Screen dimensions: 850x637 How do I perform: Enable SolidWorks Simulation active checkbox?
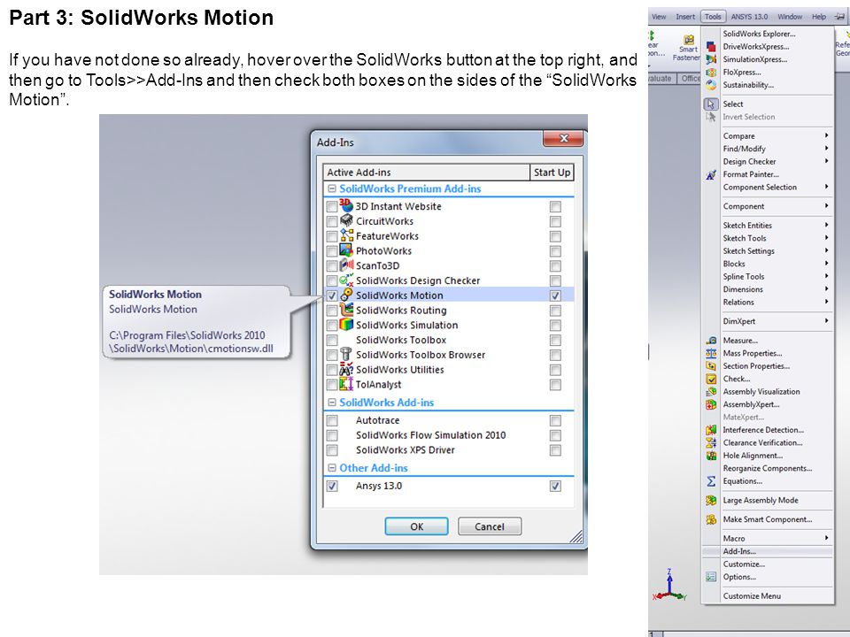click(332, 326)
